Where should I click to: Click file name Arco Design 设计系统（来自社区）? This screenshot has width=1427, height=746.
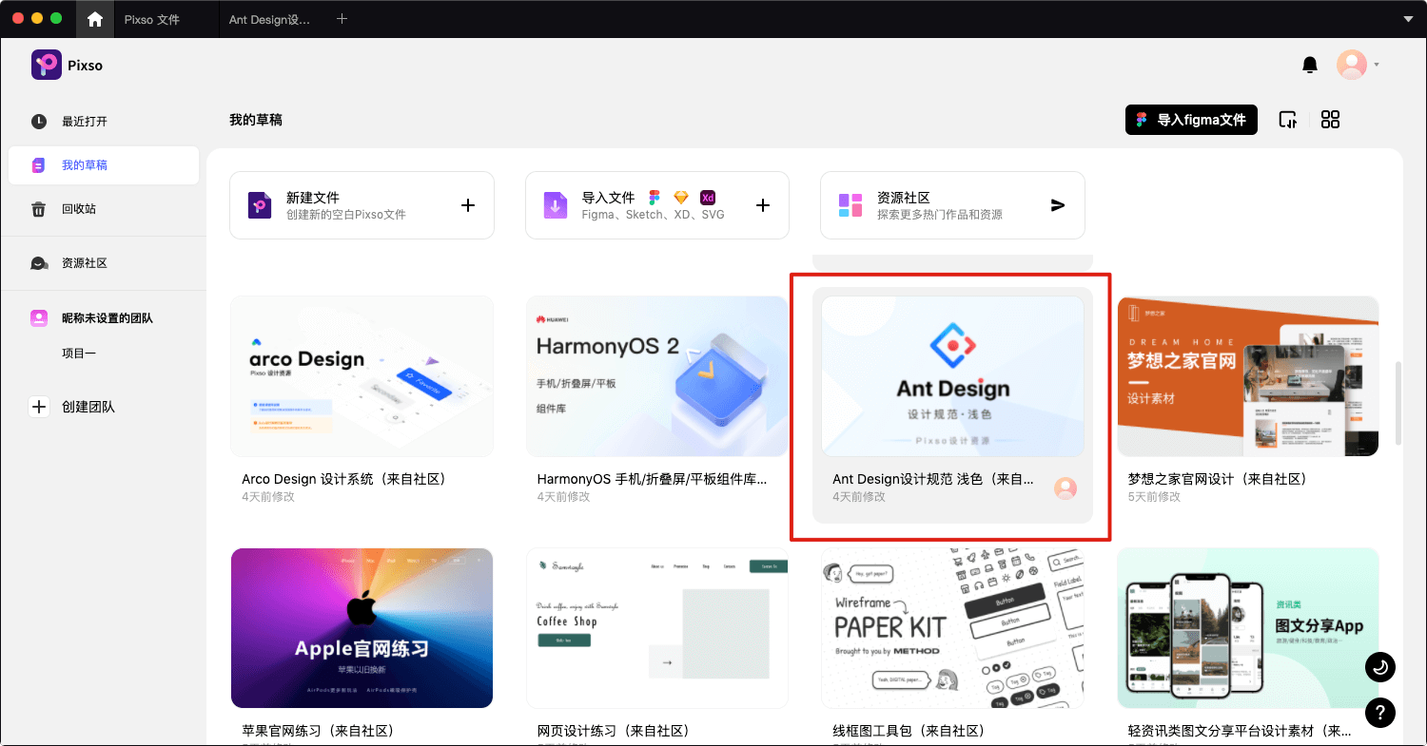click(343, 479)
